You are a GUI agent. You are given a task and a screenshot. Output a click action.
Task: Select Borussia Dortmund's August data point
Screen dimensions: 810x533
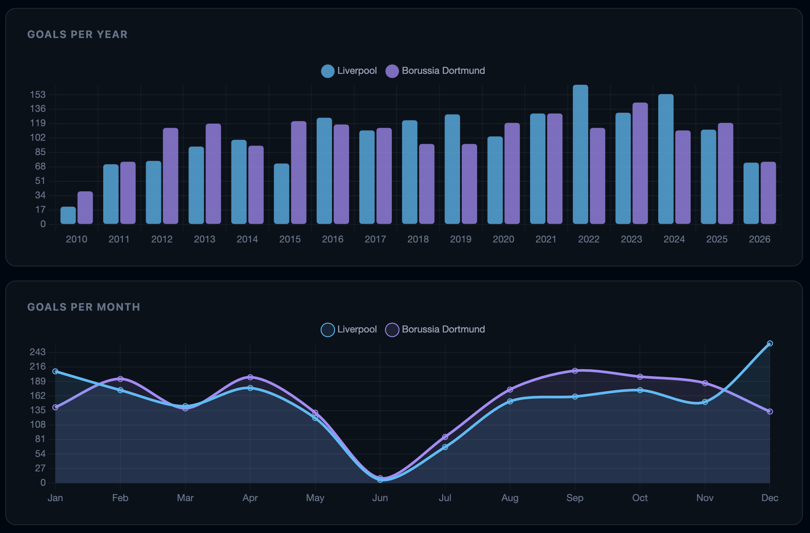click(510, 389)
